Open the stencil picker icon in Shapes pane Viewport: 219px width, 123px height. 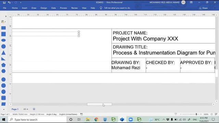pyautogui.click(x=3, y=22)
